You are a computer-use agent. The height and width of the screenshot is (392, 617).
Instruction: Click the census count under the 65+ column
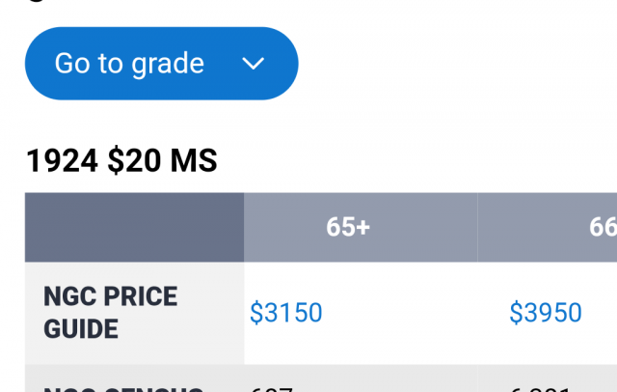click(272, 387)
